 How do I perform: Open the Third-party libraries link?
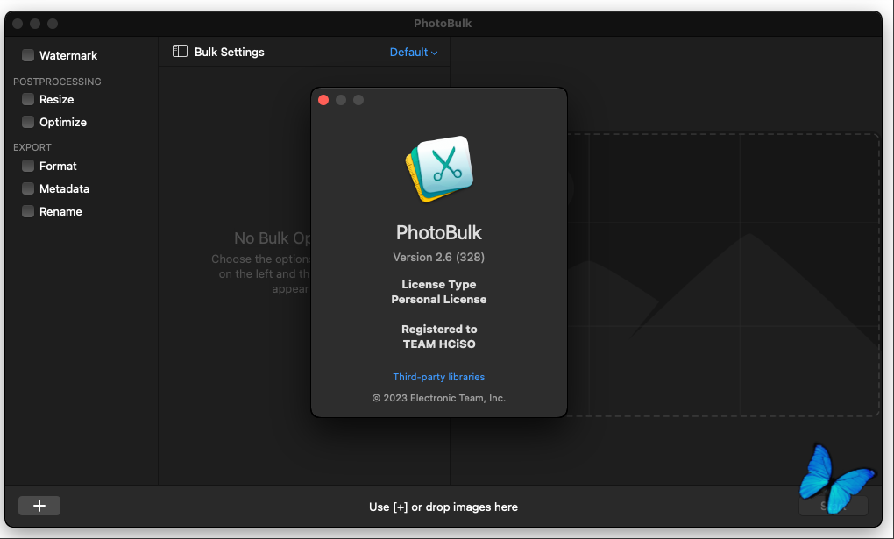(x=438, y=377)
